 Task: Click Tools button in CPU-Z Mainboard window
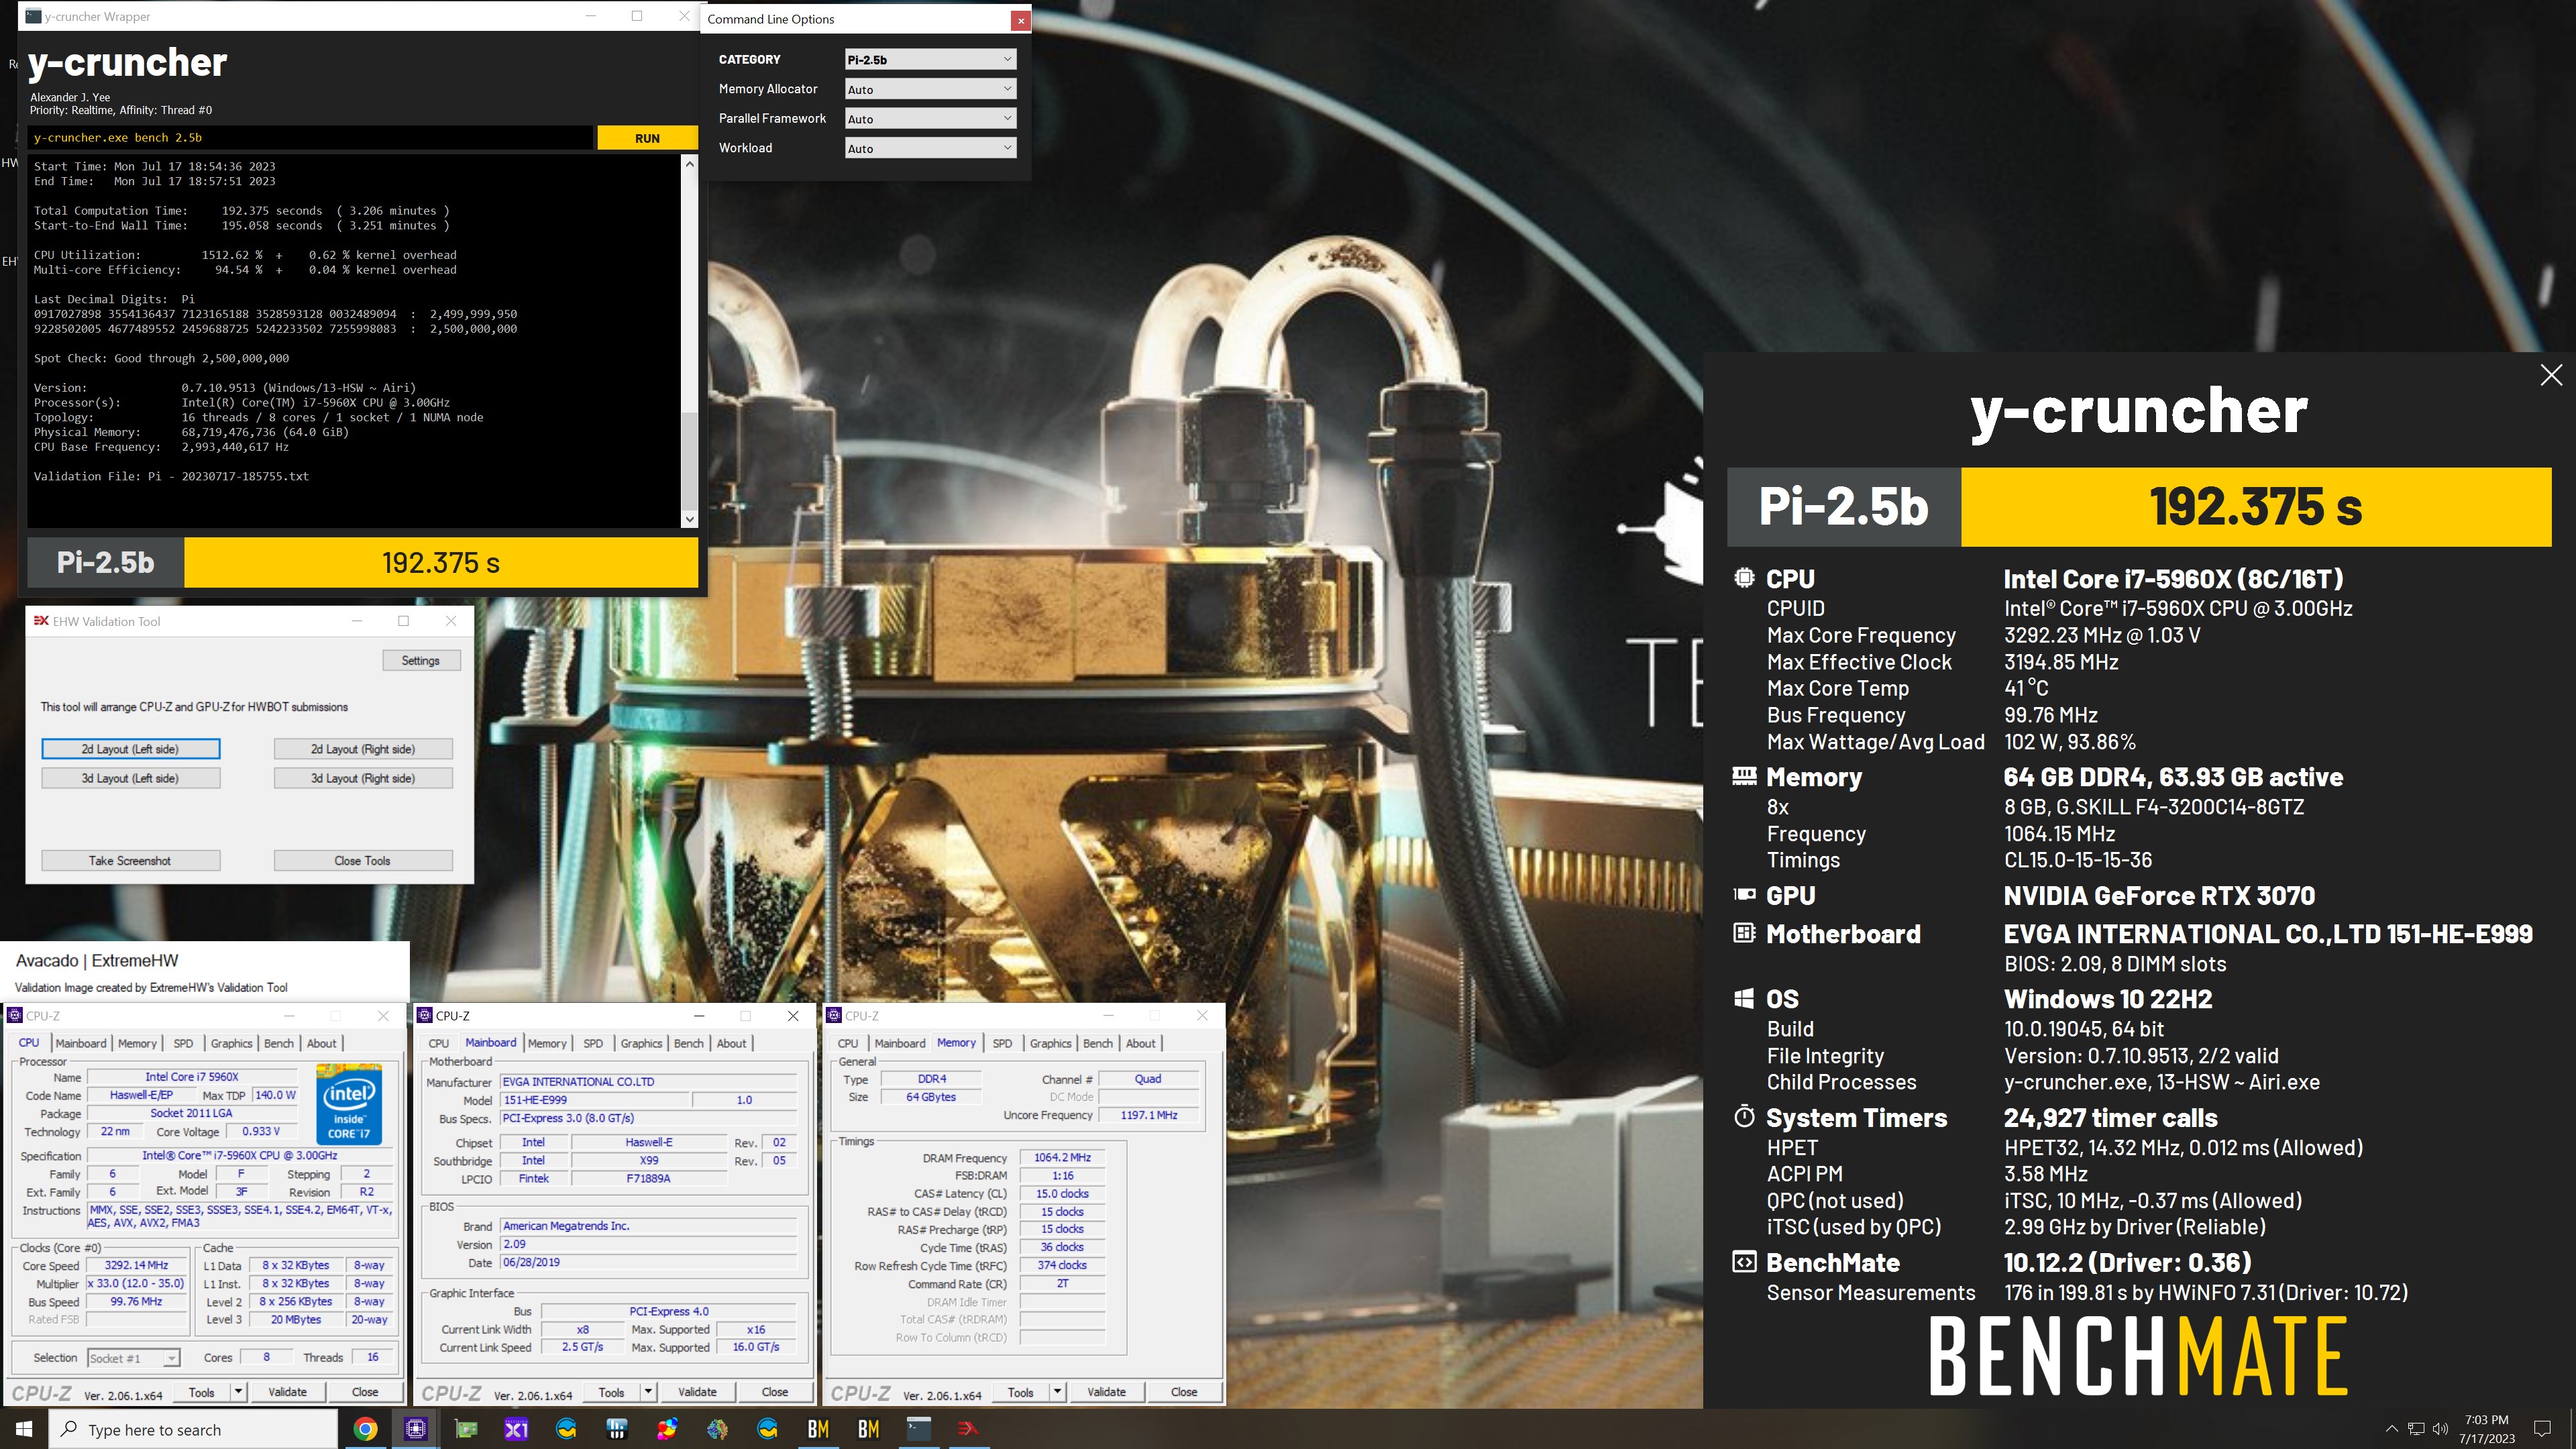coord(611,1391)
